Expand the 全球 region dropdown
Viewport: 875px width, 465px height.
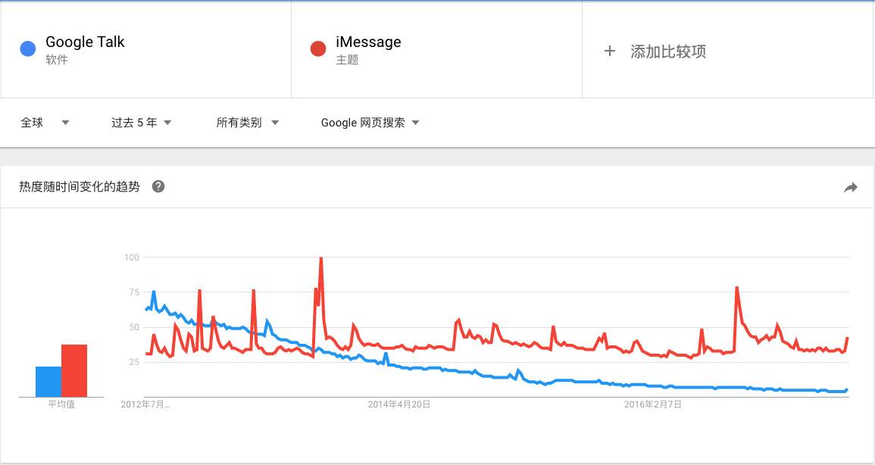tap(45, 123)
